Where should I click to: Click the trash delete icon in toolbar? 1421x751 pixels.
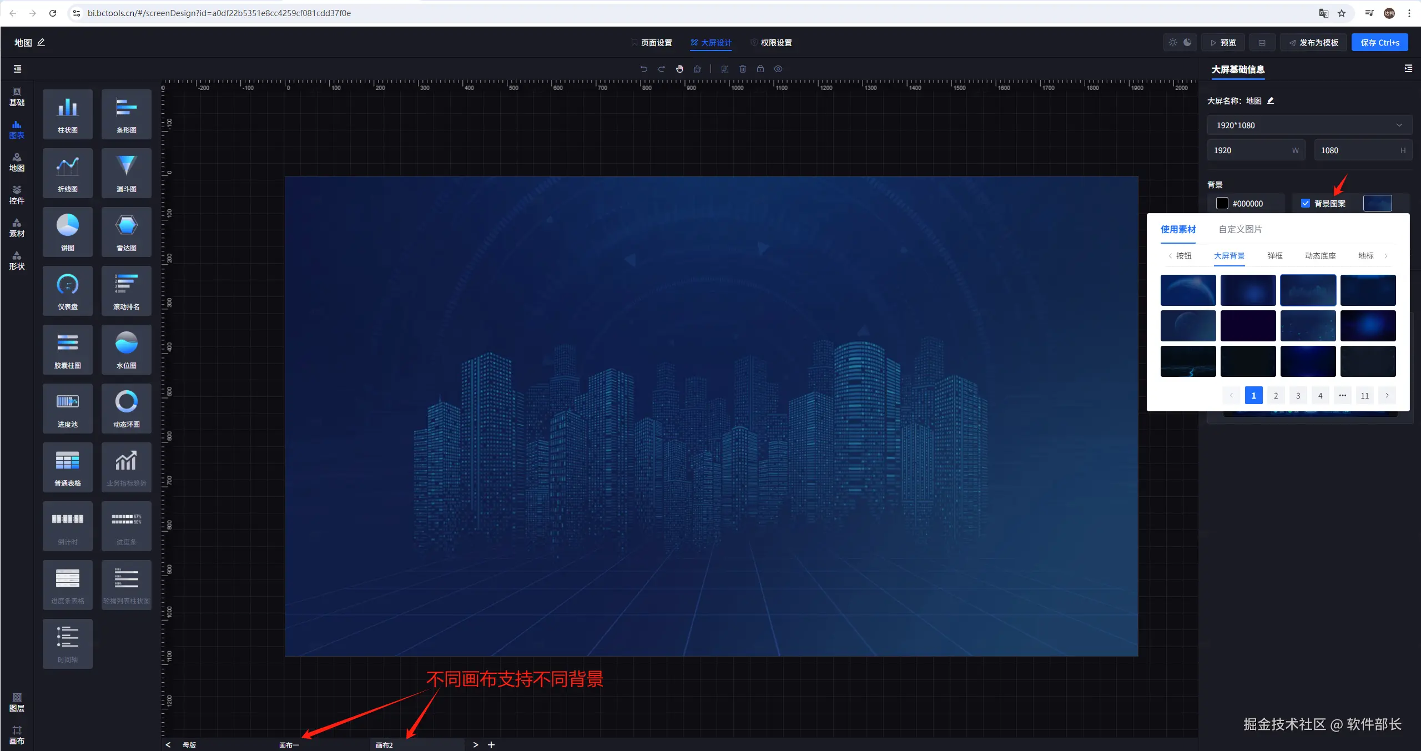(x=743, y=69)
